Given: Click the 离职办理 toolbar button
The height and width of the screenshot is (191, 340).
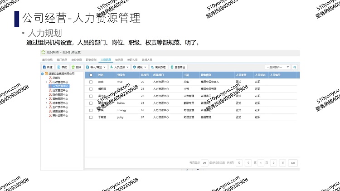Looking at the screenshot, I should click(x=158, y=67).
